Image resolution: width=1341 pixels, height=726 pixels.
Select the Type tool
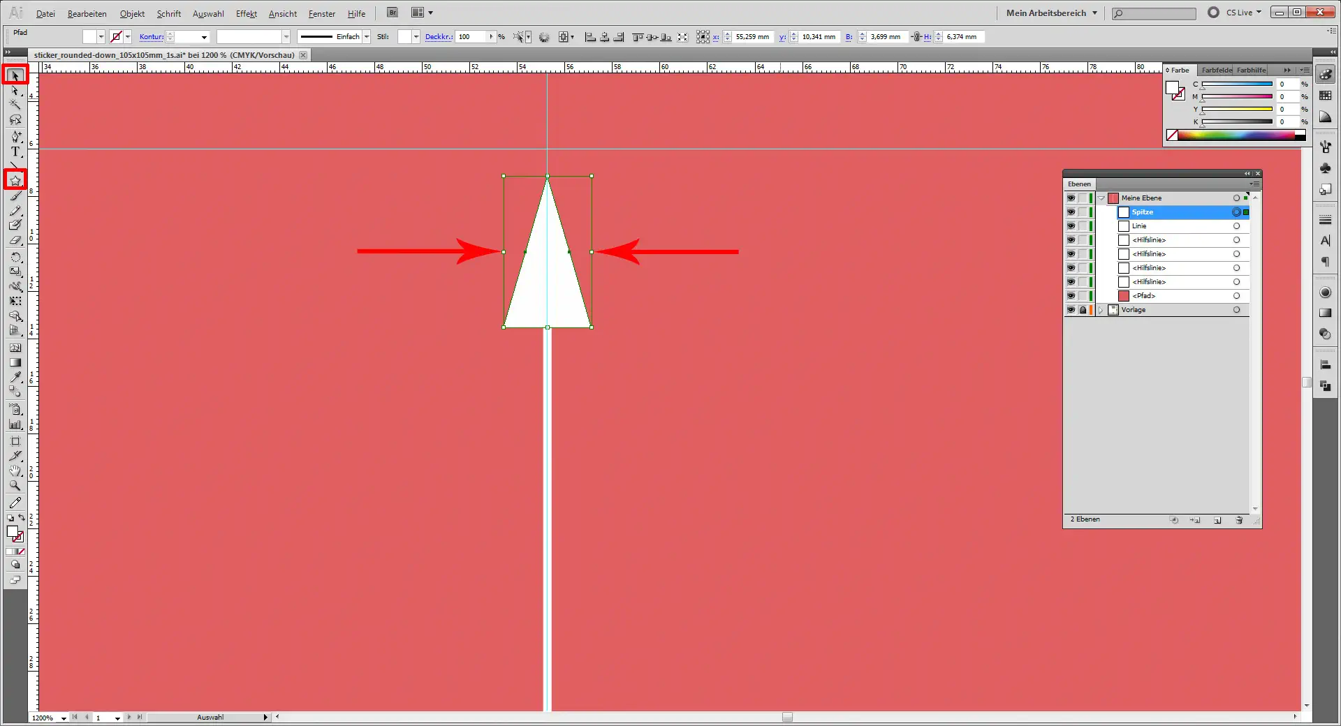tap(15, 151)
